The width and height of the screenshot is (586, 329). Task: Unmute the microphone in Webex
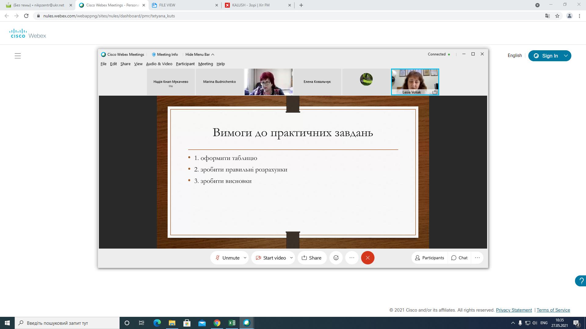227,258
